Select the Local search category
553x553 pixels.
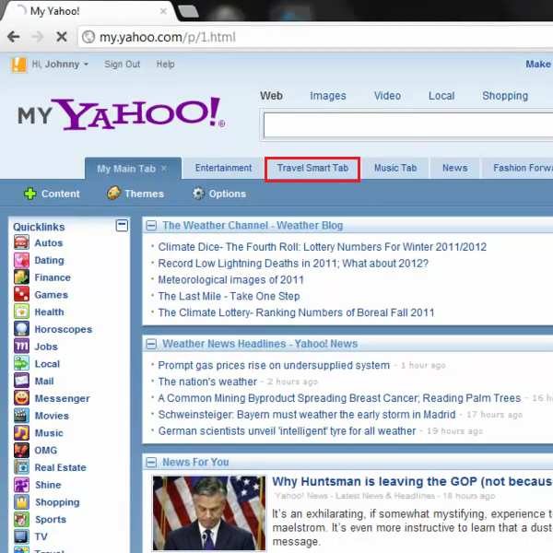pyautogui.click(x=441, y=96)
